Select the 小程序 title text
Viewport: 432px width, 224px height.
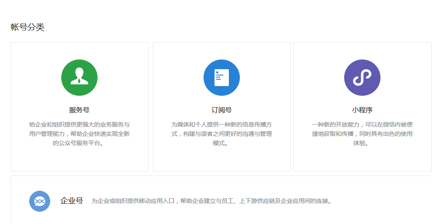point(362,110)
